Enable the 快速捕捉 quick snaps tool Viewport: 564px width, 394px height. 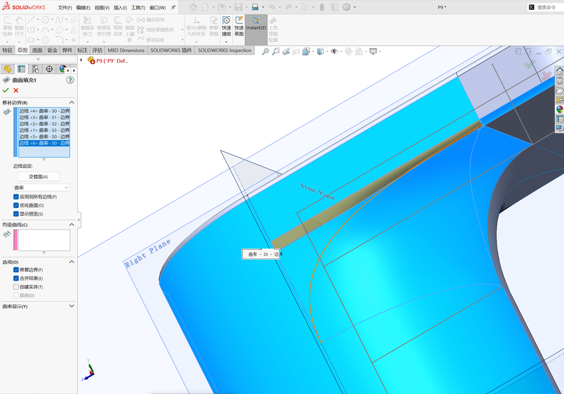[226, 26]
